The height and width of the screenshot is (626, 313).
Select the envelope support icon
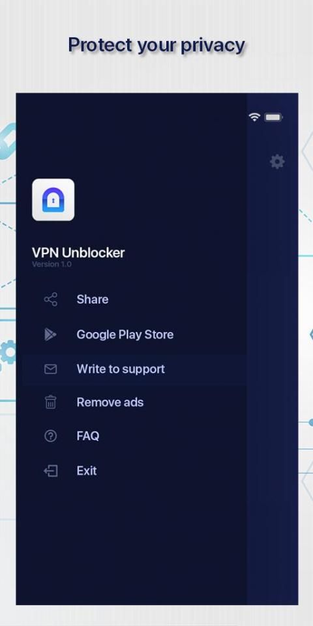(x=51, y=369)
